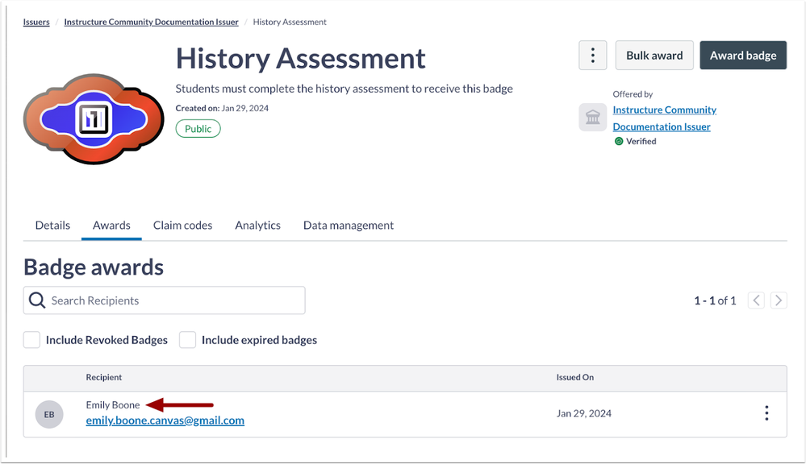Enable Include expired badges checkbox
806x464 pixels.
[x=187, y=340]
